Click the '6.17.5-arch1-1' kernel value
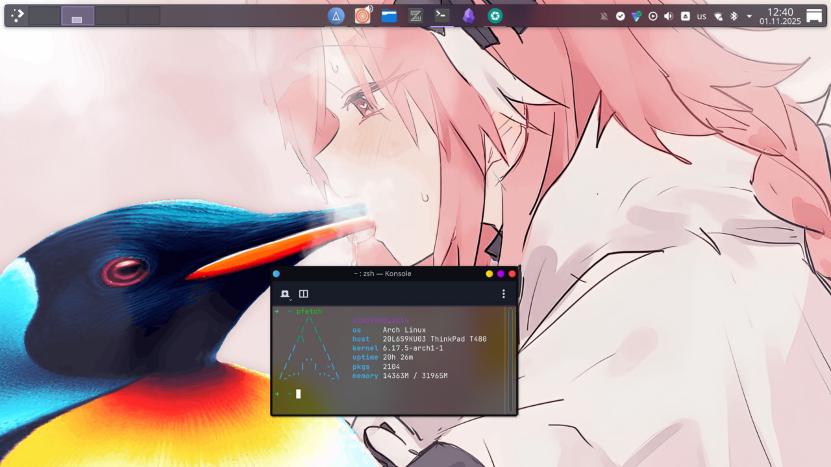The width and height of the screenshot is (831, 467). click(413, 348)
